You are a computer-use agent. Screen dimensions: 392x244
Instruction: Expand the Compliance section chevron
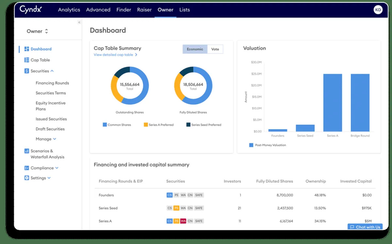tap(57, 168)
